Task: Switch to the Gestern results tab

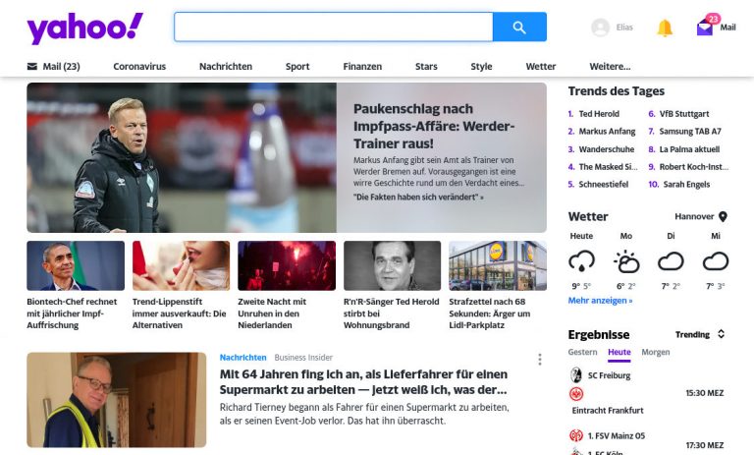Action: point(582,352)
